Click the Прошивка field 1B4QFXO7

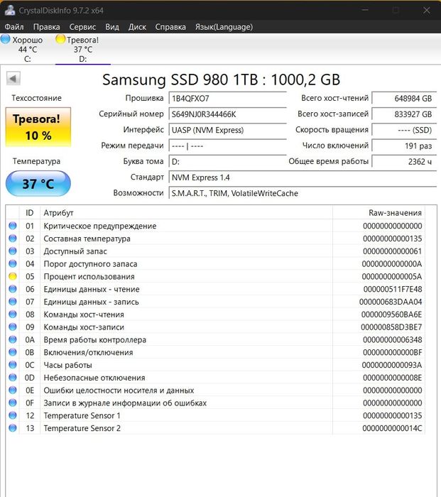228,98
